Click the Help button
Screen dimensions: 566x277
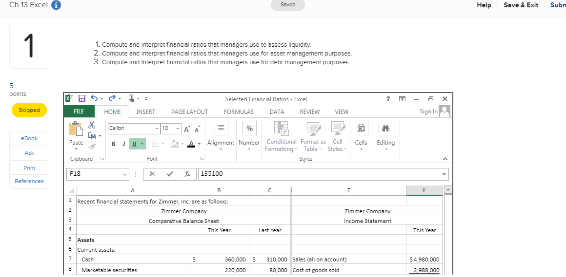click(484, 5)
